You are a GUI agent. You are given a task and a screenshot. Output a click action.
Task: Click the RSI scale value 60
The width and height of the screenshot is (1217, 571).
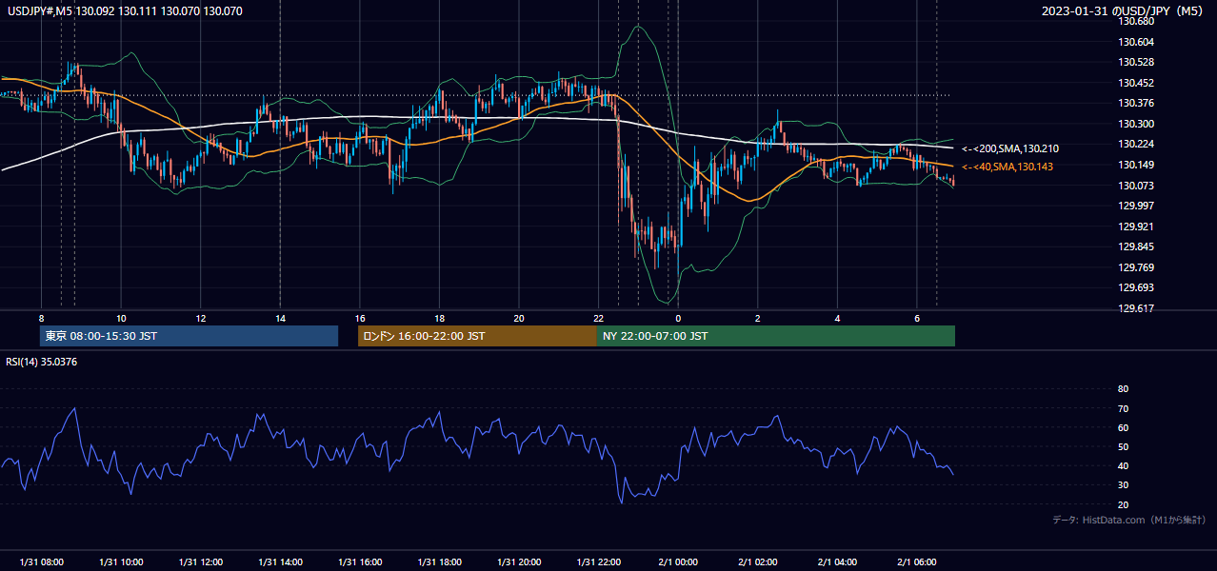coord(1123,427)
